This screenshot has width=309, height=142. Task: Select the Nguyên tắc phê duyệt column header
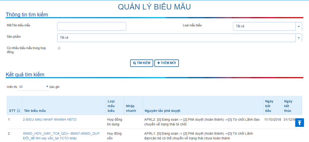[x=162, y=111]
